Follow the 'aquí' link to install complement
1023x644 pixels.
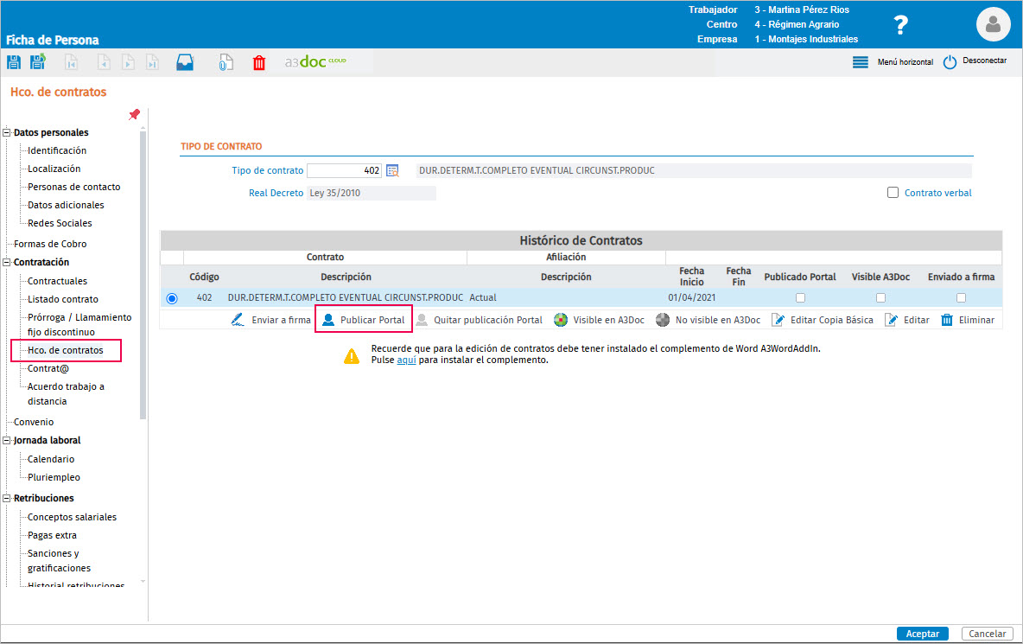click(406, 360)
